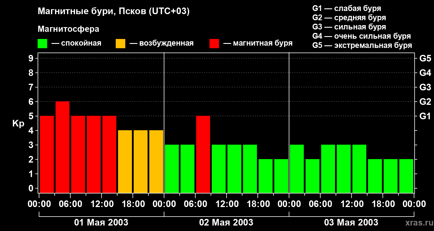
Task: Click the last green bar on 03 Мая
Action: (406, 176)
